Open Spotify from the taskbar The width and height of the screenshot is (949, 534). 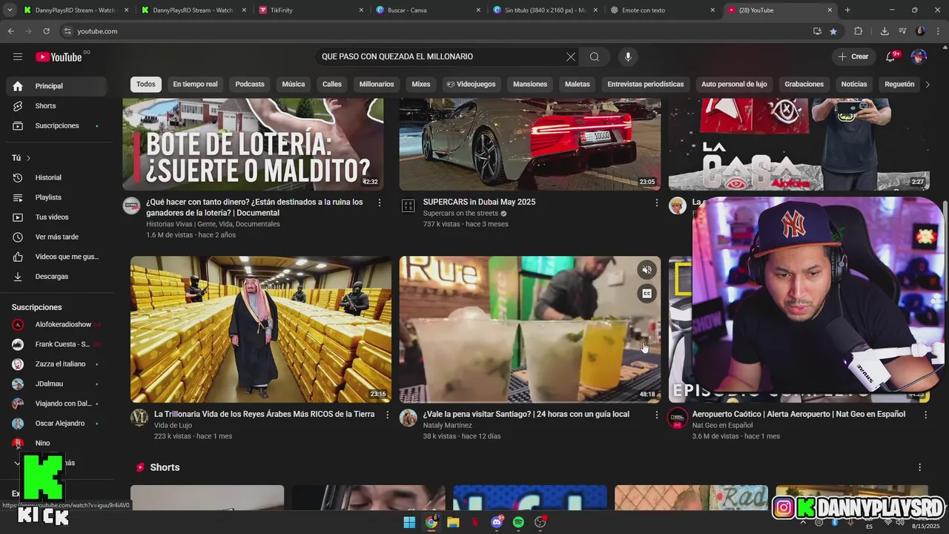[x=518, y=523]
